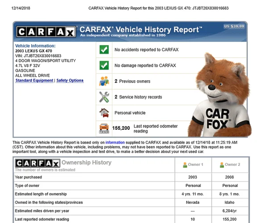
Task: Click Owner 1 'Personal' type cell
Action: click(x=193, y=186)
